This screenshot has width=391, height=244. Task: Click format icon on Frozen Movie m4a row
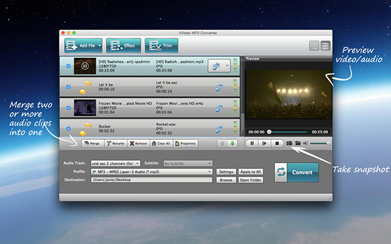(219, 108)
